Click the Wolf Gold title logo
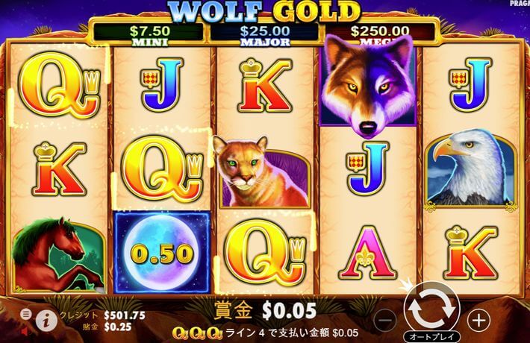This screenshot has width=530, height=343. click(264, 10)
